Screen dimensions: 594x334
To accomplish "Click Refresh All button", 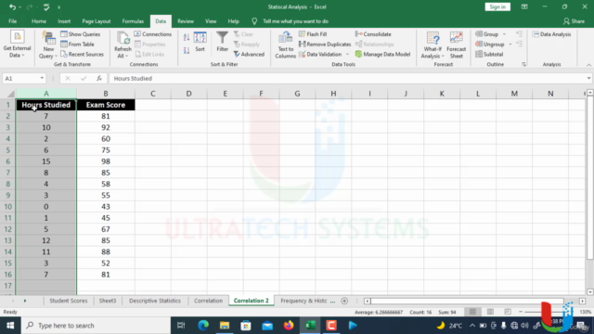I will [x=123, y=45].
